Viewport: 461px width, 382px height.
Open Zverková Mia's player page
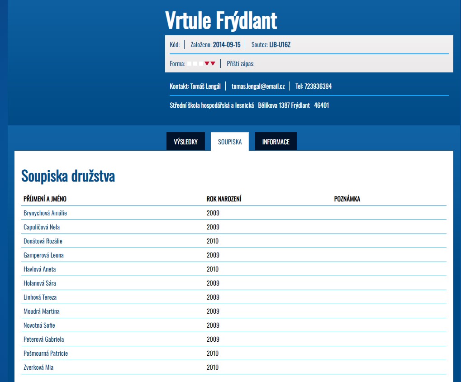tap(38, 368)
